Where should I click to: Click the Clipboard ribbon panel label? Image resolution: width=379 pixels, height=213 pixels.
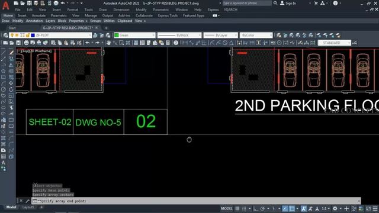point(125,21)
